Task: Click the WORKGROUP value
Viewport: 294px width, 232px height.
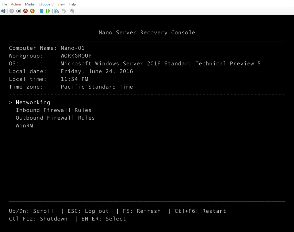Action: coord(76,56)
